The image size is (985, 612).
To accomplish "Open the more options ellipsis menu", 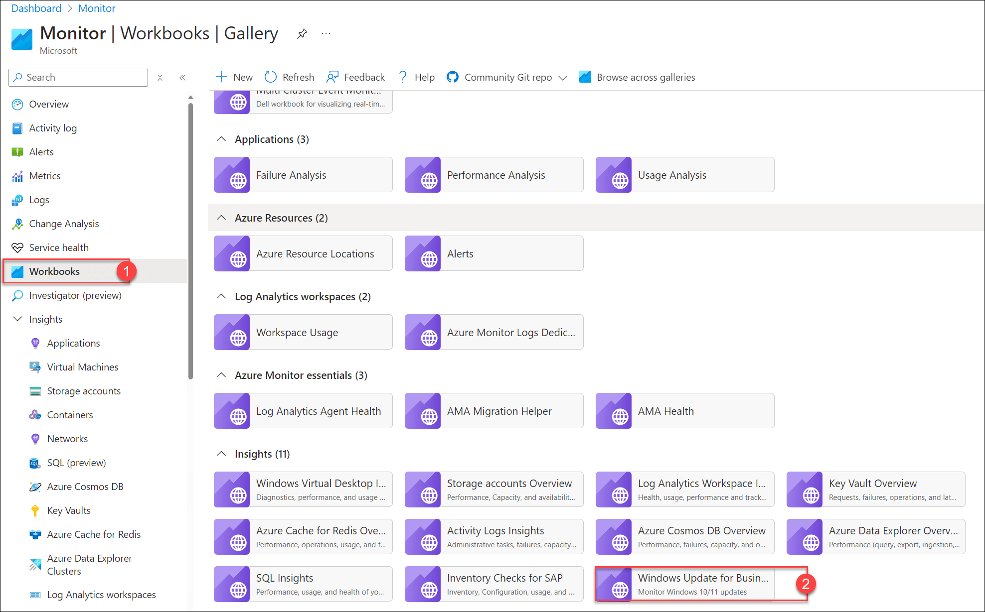I will (x=326, y=33).
